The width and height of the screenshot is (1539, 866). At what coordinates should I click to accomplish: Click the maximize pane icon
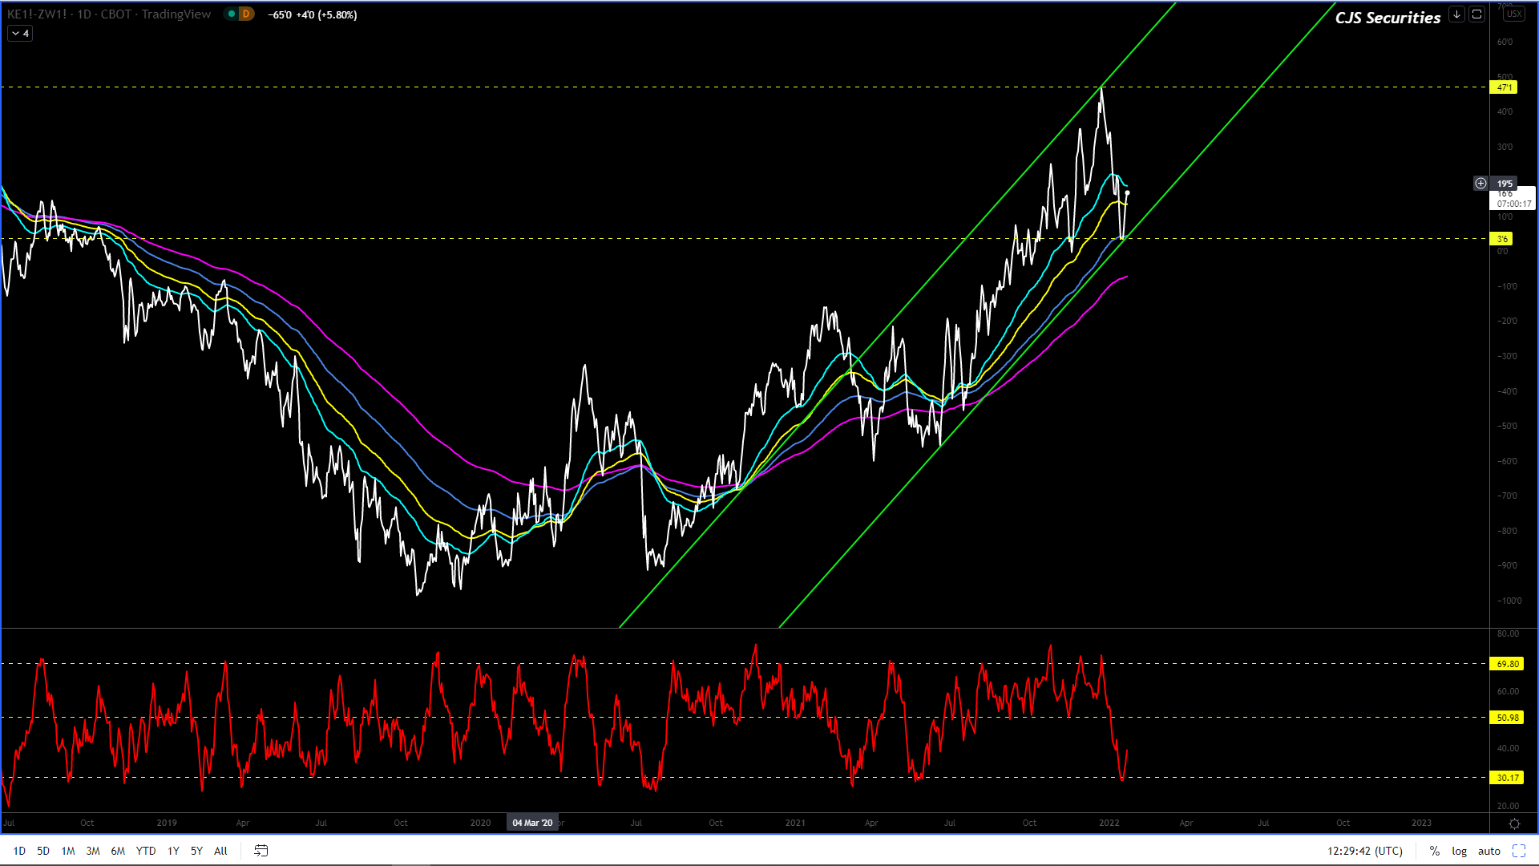(x=1476, y=14)
